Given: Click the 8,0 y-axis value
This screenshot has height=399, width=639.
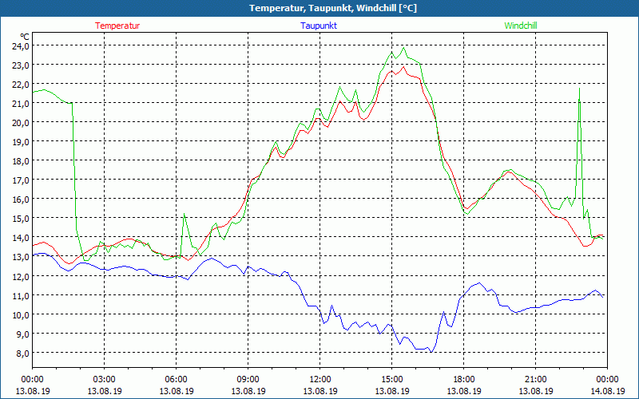Looking at the screenshot, I should [22, 353].
